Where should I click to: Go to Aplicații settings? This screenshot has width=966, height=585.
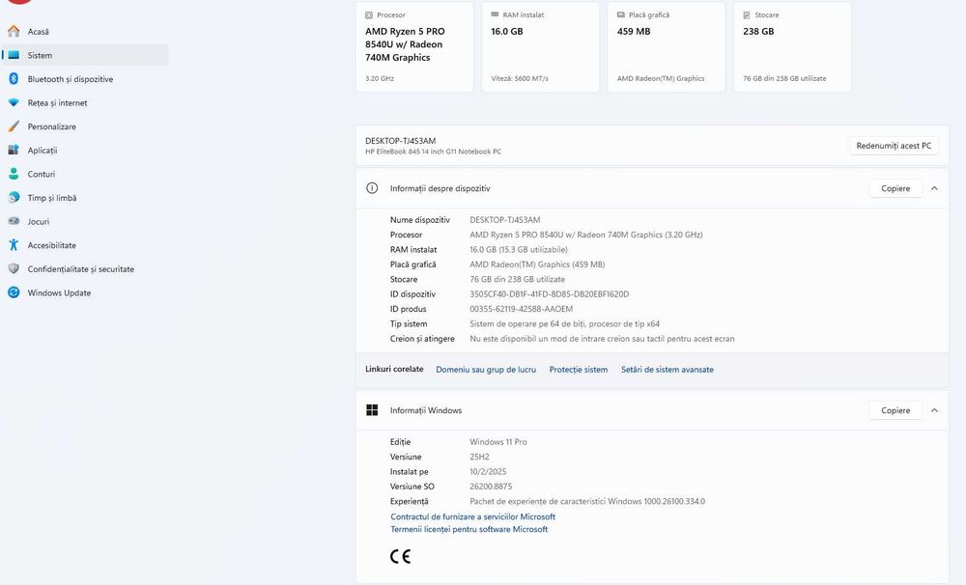pos(42,151)
